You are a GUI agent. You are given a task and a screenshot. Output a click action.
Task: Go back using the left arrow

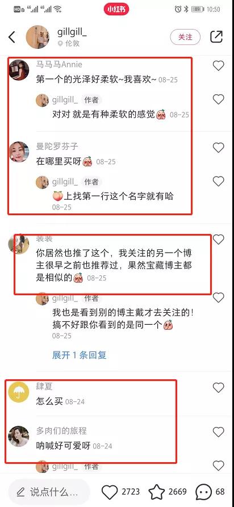(x=12, y=37)
